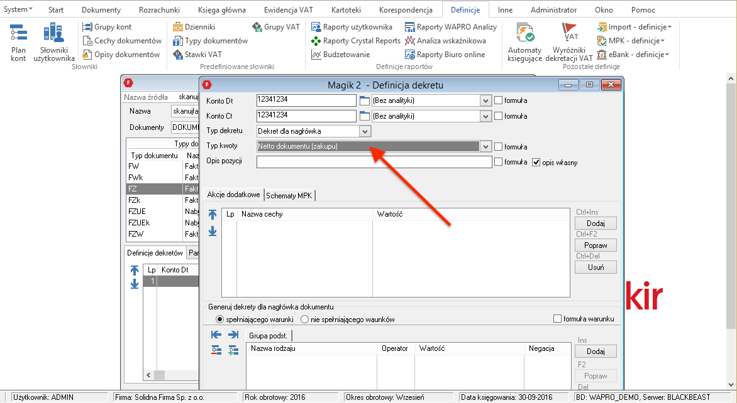The width and height of the screenshot is (737, 403).
Task: Click Popraw button in Akcje dodatkowe
Action: (595, 245)
